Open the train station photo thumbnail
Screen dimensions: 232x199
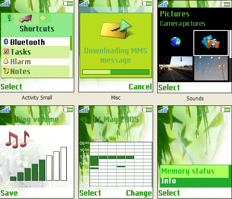coord(176,69)
